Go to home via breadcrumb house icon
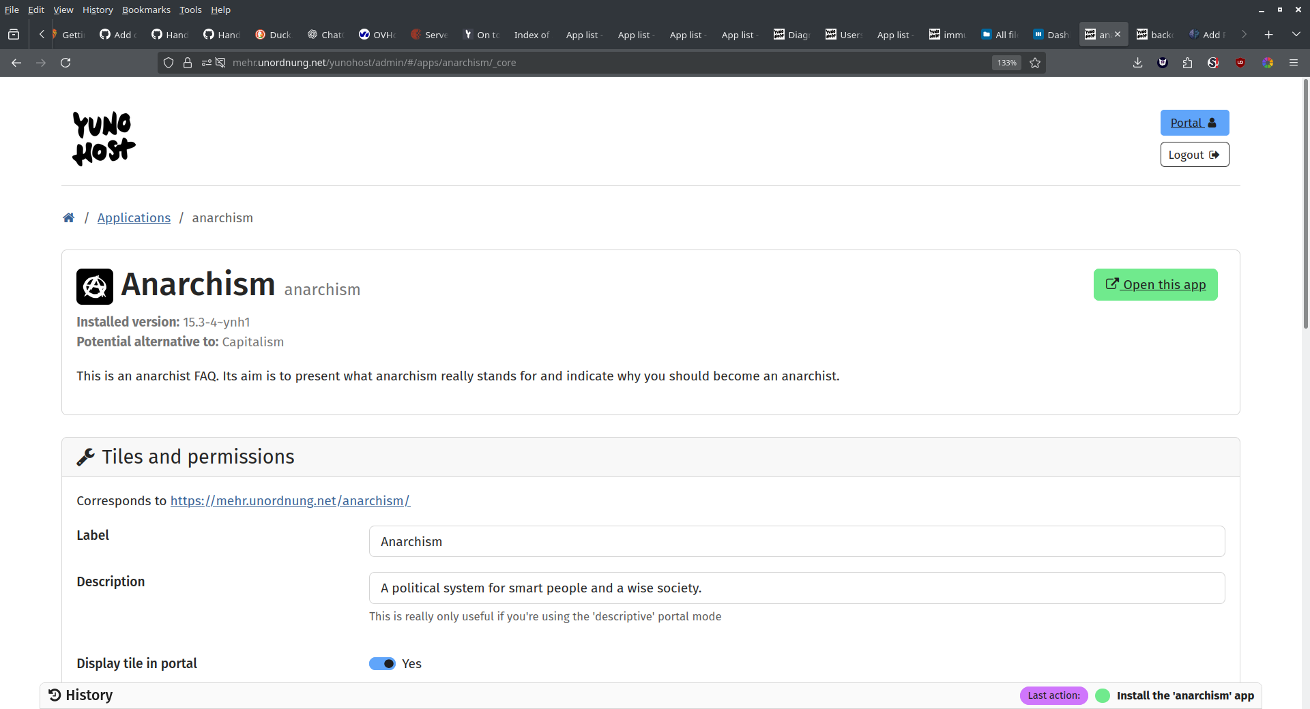This screenshot has height=709, width=1310. pyautogui.click(x=69, y=217)
